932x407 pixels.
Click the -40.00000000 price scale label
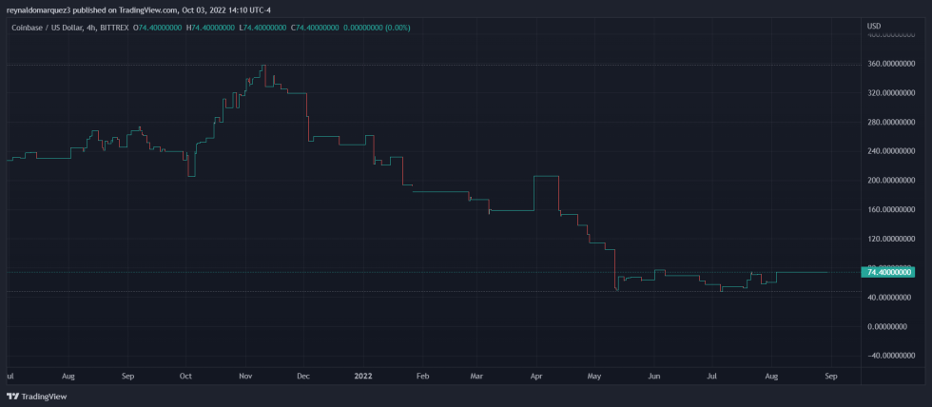point(893,356)
